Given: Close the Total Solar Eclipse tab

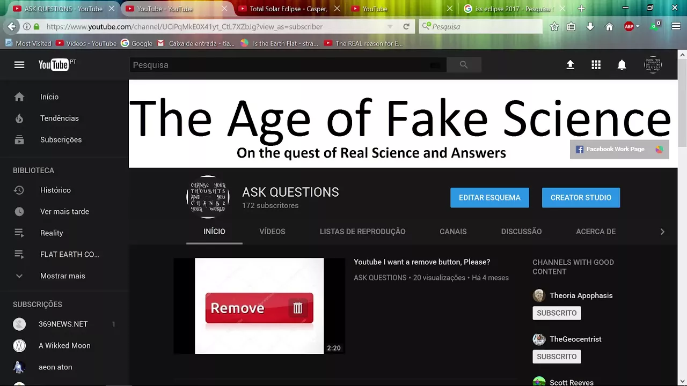Looking at the screenshot, I should pos(337,9).
